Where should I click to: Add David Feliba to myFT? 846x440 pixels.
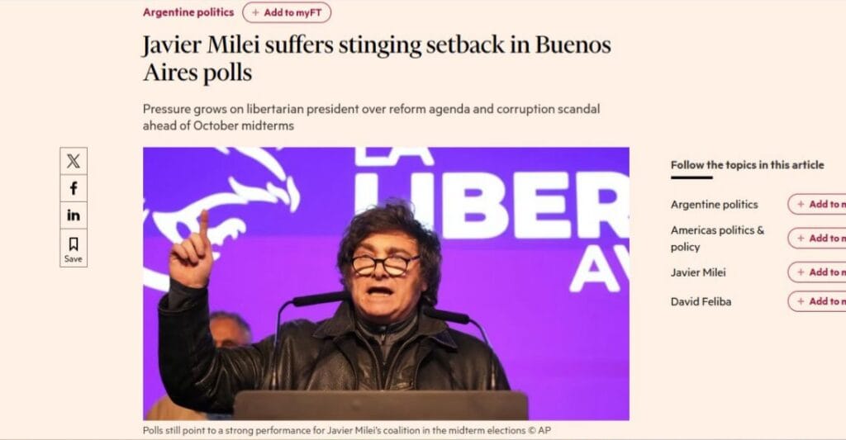(817, 301)
